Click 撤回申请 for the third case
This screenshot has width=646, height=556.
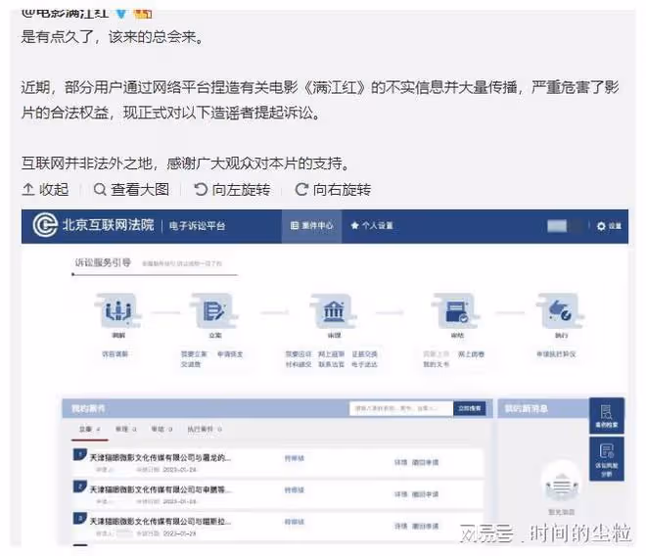pos(426,526)
